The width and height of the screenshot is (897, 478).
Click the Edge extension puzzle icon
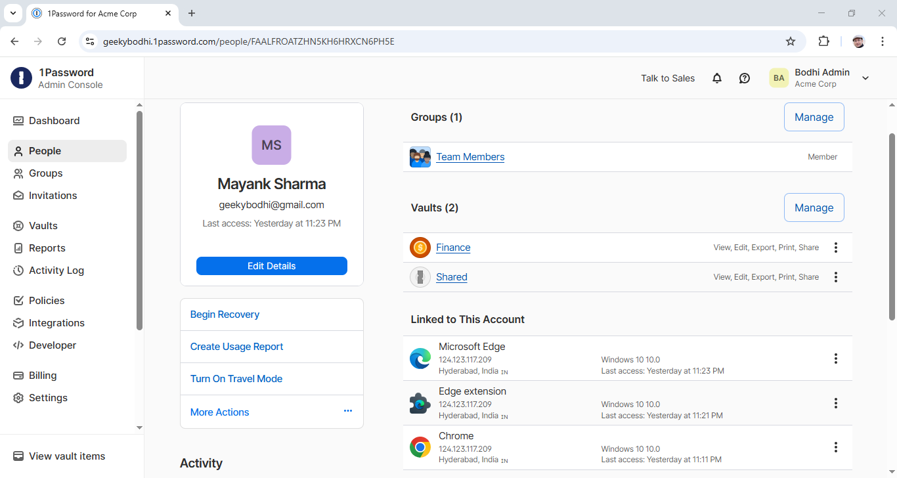(x=420, y=403)
